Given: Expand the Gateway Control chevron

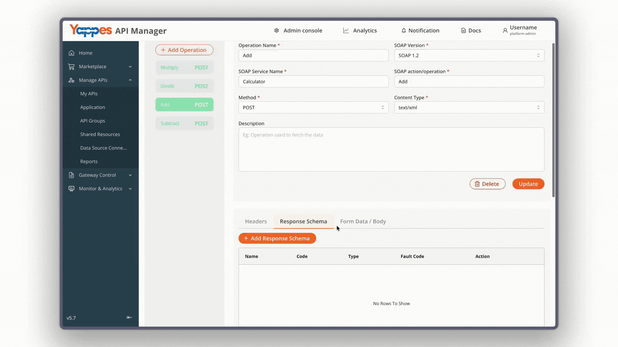Looking at the screenshot, I should [x=130, y=175].
